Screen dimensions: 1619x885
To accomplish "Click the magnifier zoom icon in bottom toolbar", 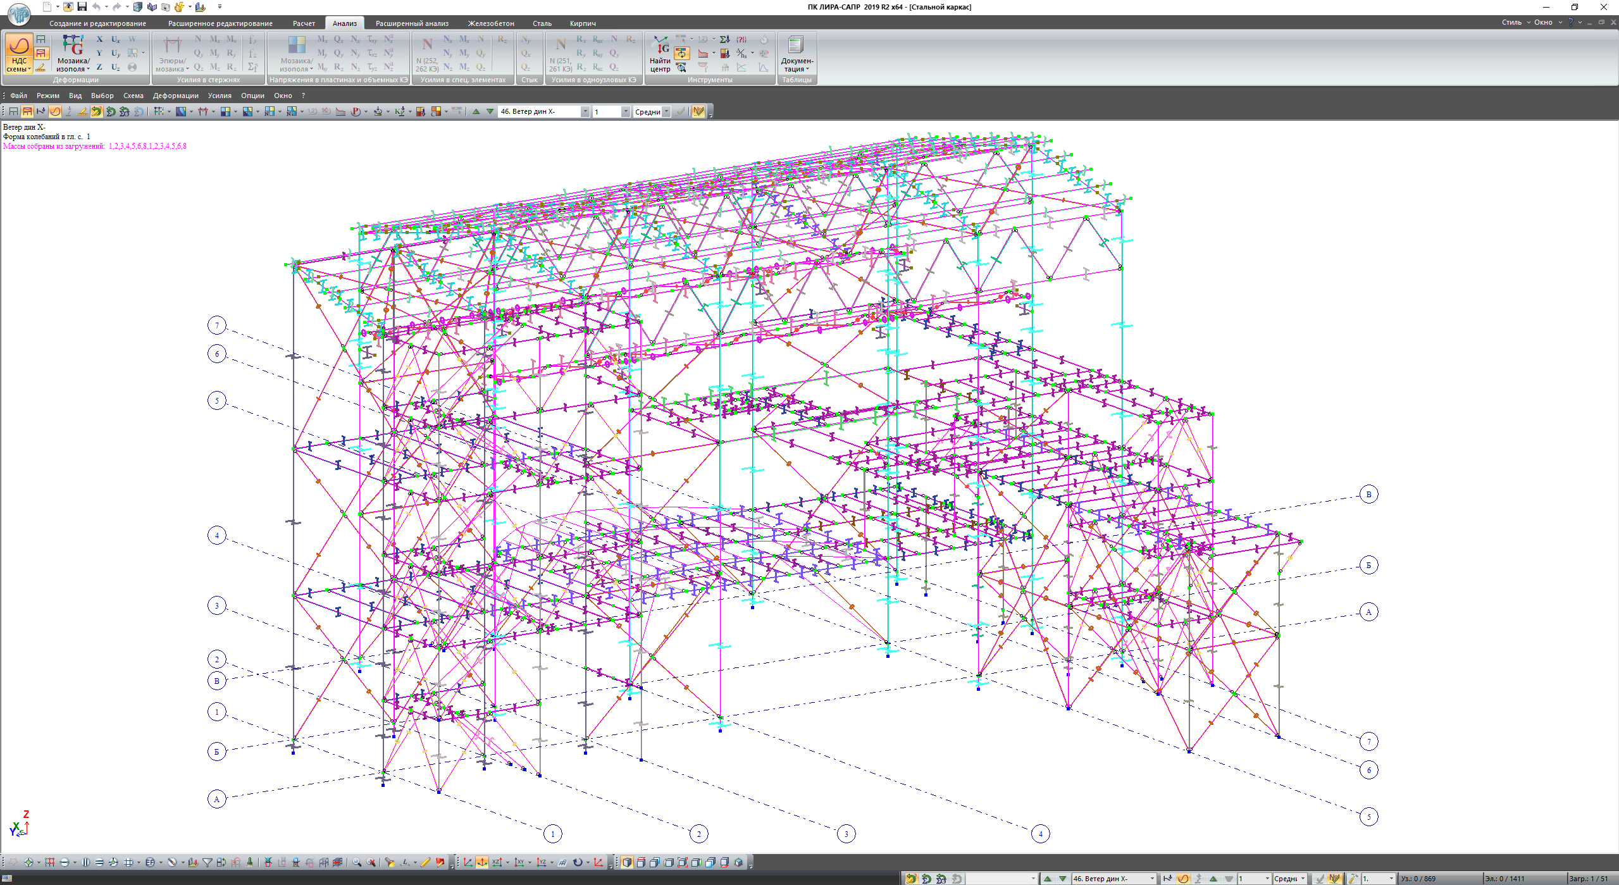I will tap(357, 862).
